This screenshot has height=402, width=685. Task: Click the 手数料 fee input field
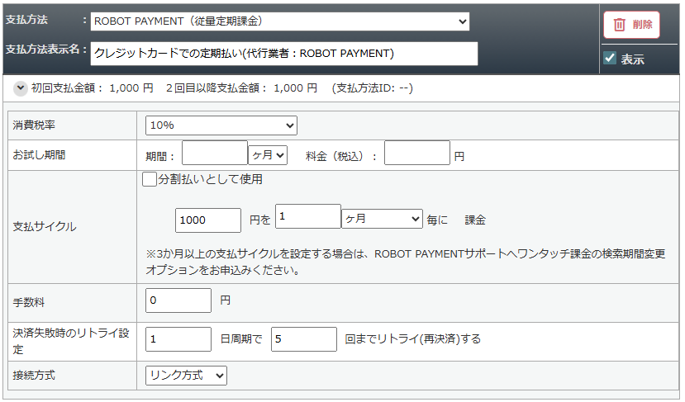click(178, 300)
